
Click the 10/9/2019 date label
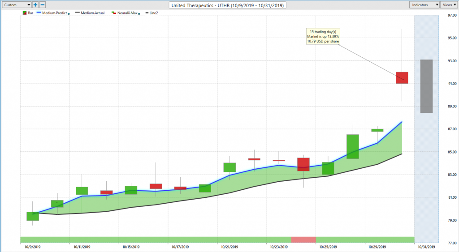(x=32, y=247)
